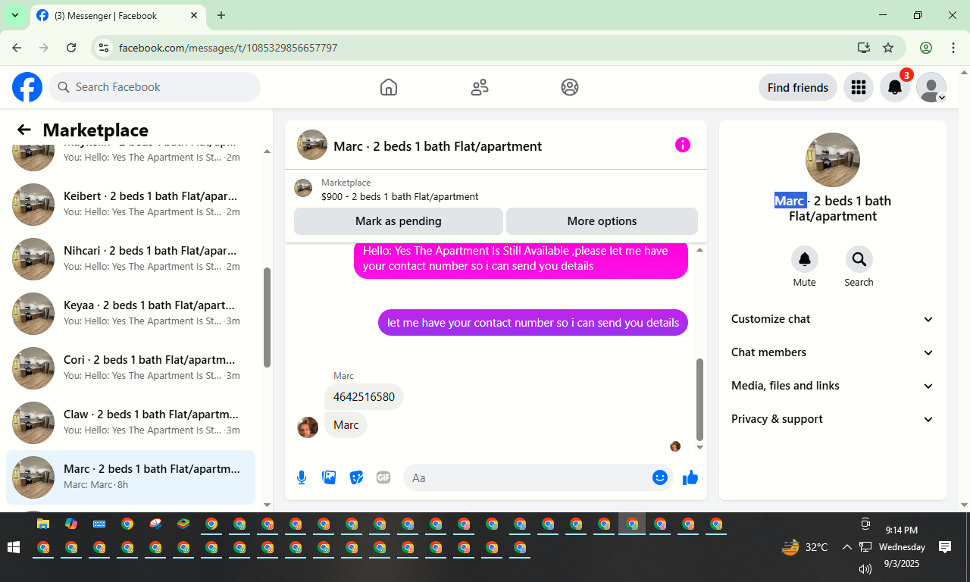Open the notifications bell with badge 3
Viewport: 970px width, 582px height.
click(895, 87)
